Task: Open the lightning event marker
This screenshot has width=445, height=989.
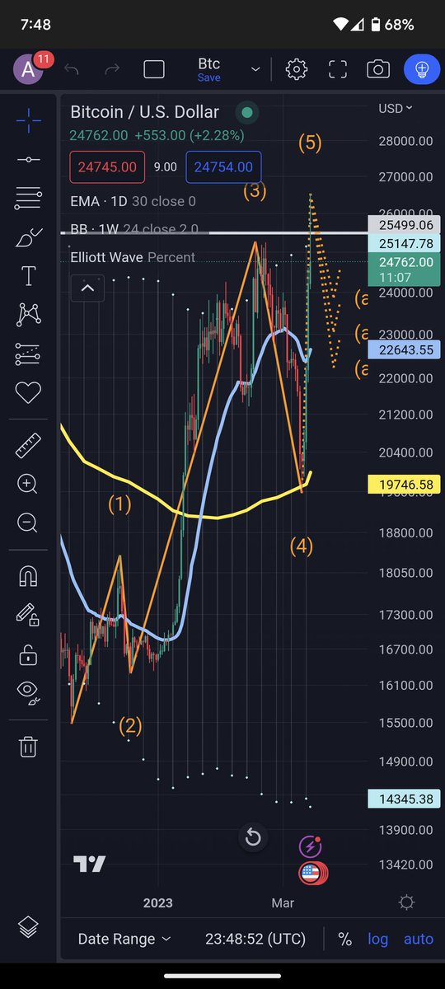Action: [x=310, y=846]
